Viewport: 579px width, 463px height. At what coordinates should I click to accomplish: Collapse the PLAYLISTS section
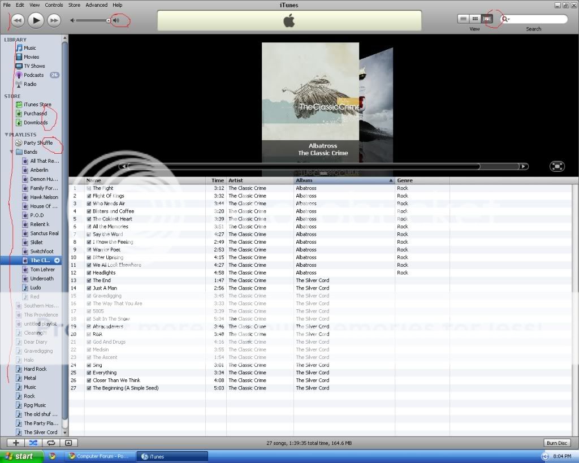(7, 135)
